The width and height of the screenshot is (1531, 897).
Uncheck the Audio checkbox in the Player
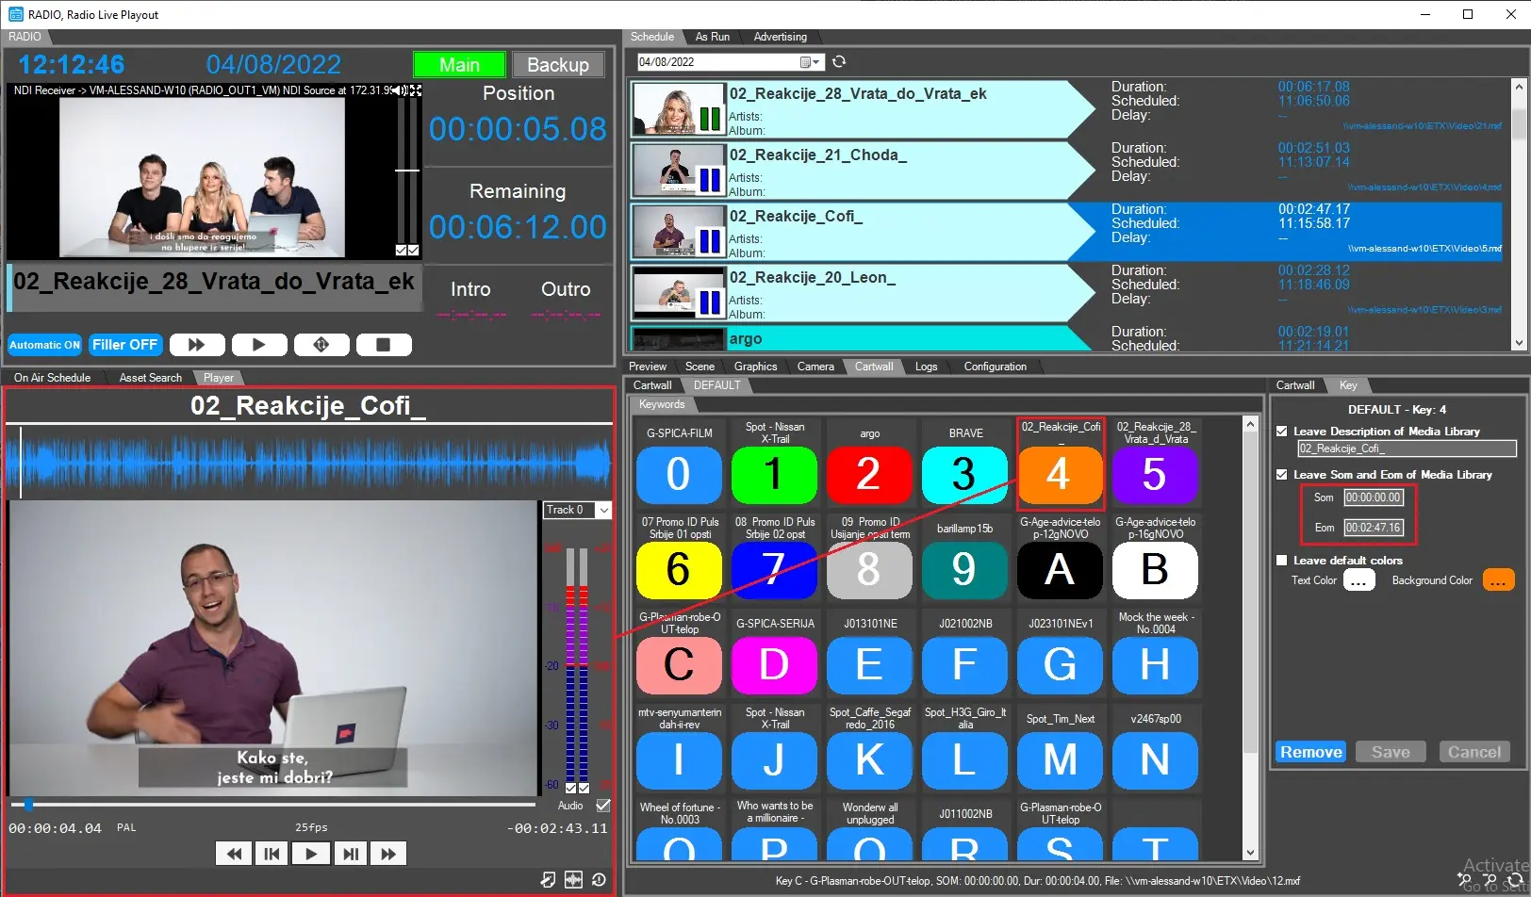coord(603,806)
